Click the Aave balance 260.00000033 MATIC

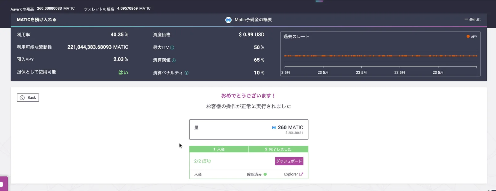(56, 8)
